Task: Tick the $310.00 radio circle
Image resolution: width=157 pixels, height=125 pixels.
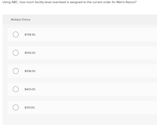Action: 16,107
